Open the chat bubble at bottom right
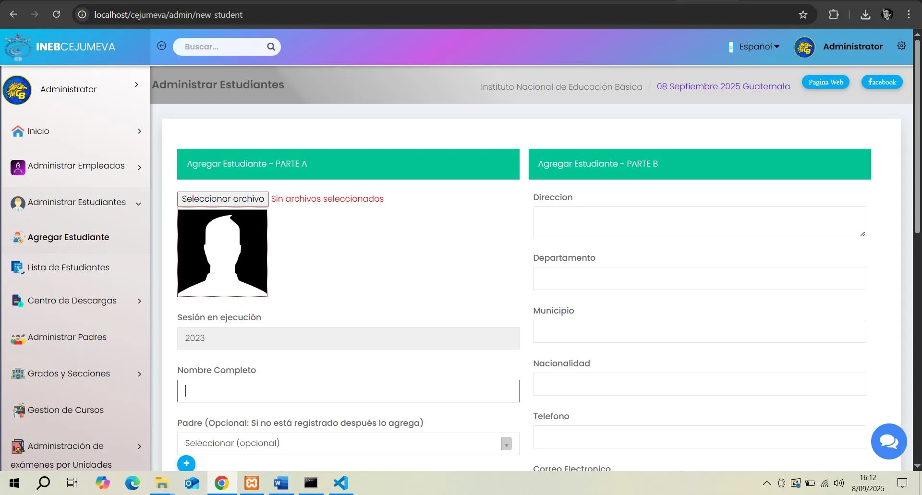The width and height of the screenshot is (922, 495). [889, 441]
